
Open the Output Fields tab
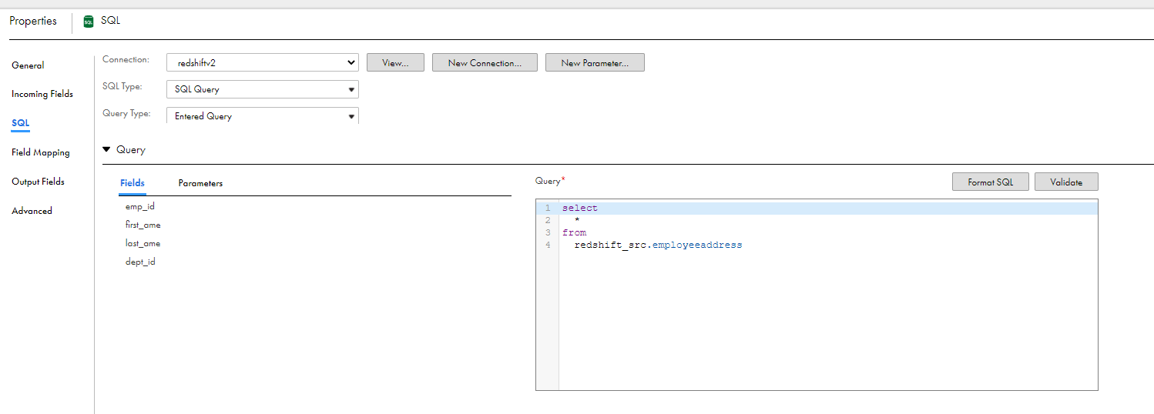point(38,182)
